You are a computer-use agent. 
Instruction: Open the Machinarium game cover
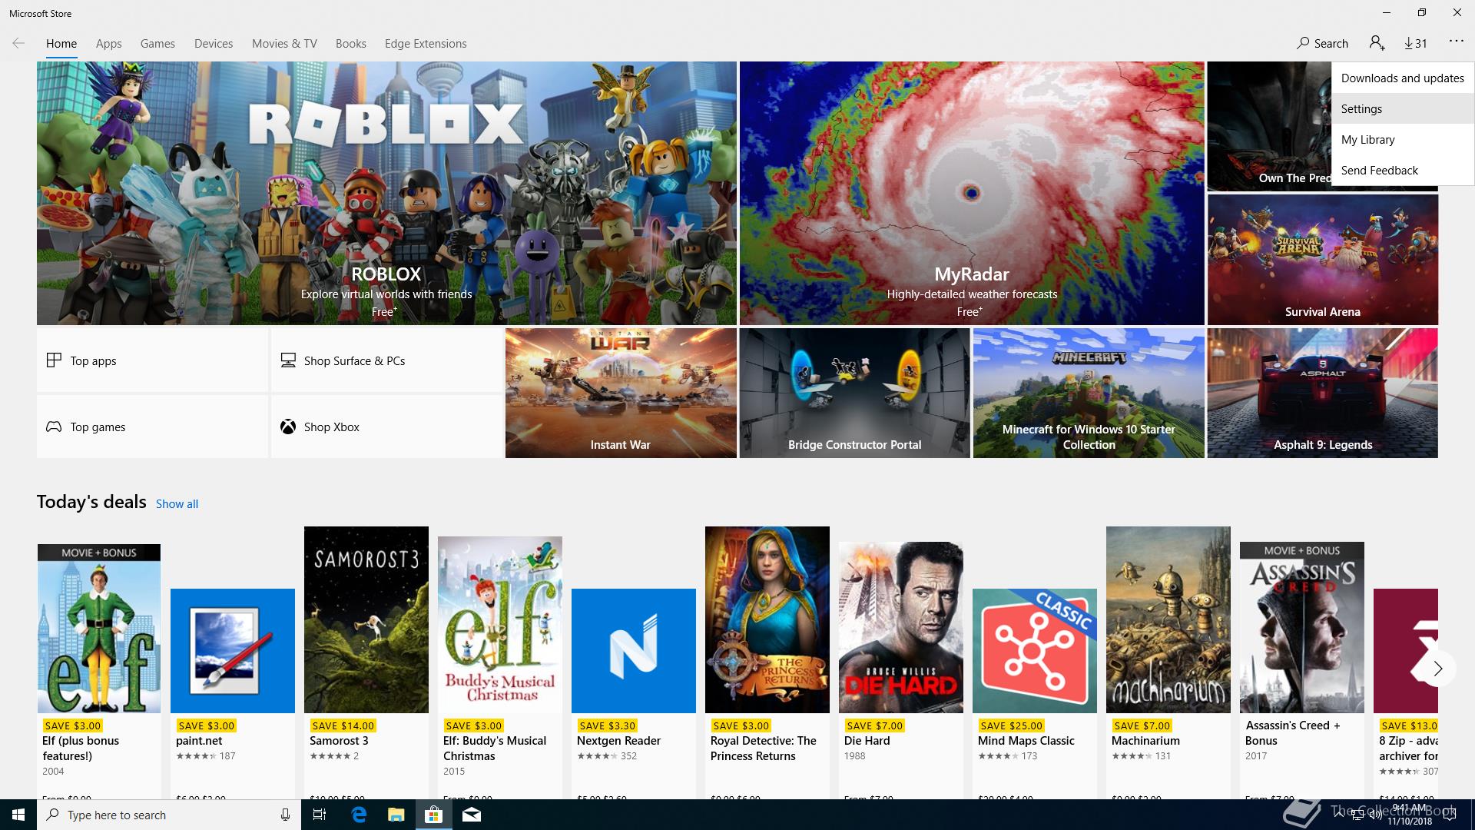pyautogui.click(x=1168, y=619)
